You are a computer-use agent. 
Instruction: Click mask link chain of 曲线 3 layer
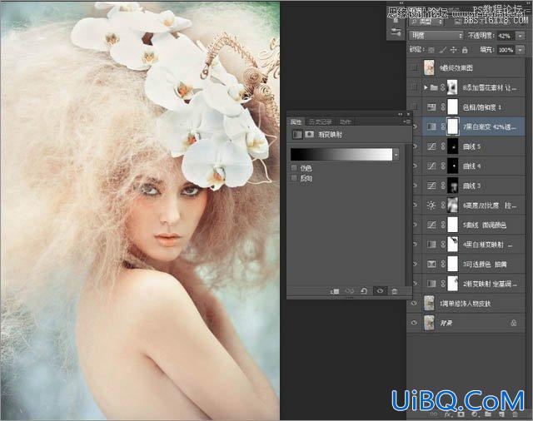click(442, 186)
